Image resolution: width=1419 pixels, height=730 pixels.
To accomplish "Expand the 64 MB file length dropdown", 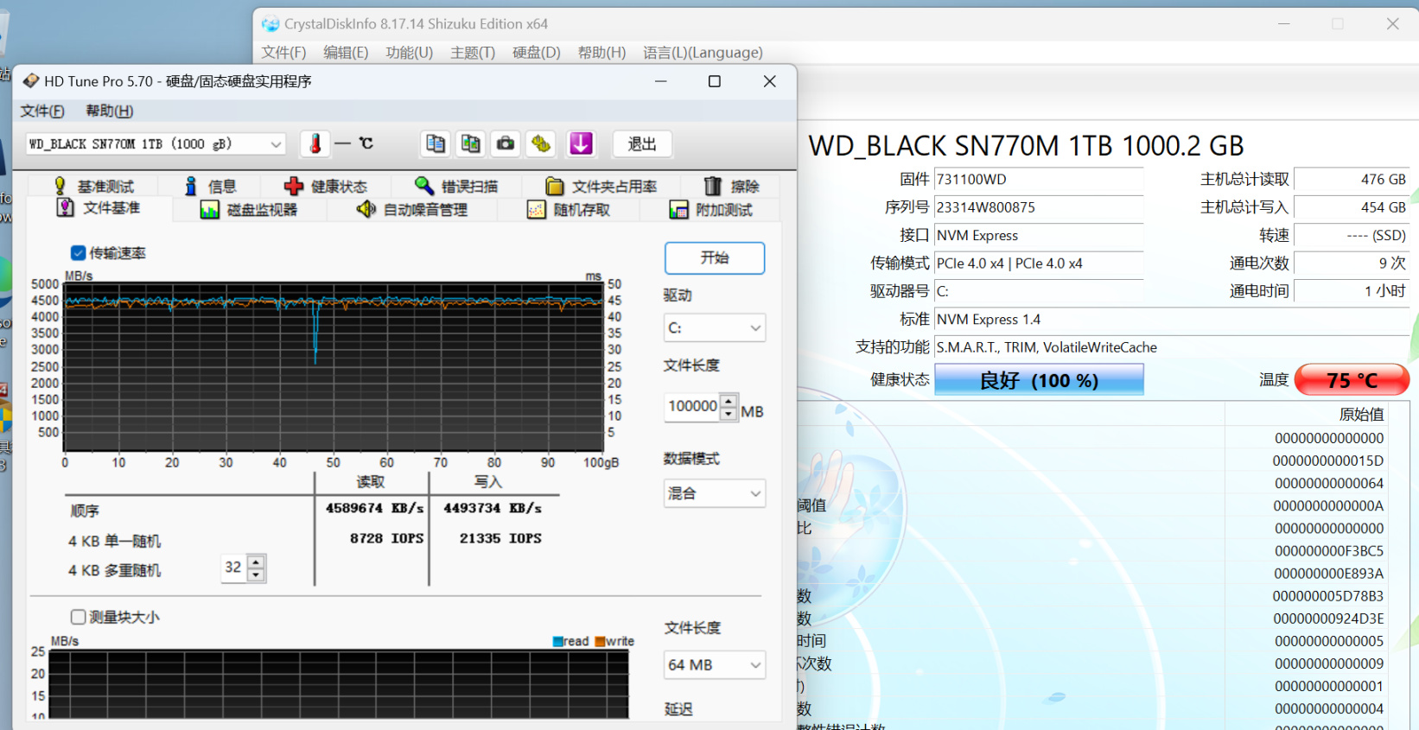I will click(x=715, y=665).
